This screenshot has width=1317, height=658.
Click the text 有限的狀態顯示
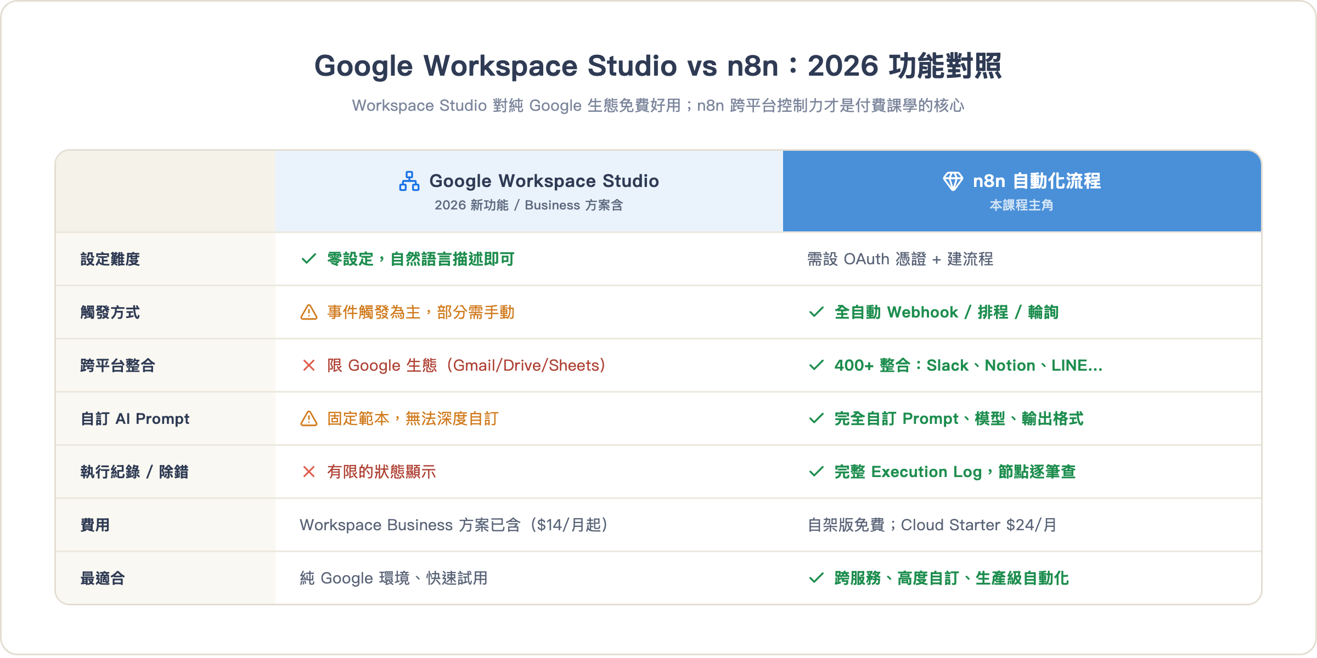point(381,472)
